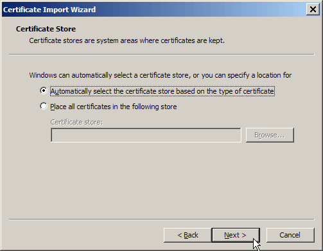Click the empty header area right of 'Certificate Store'
This screenshot has height=251, width=323.
coord(193,29)
